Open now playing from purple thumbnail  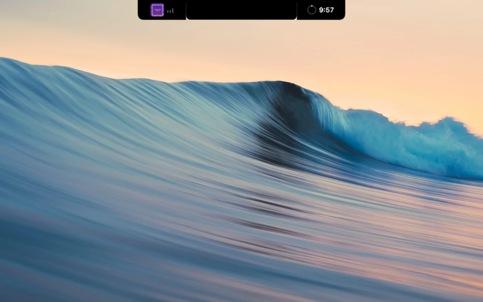point(157,10)
